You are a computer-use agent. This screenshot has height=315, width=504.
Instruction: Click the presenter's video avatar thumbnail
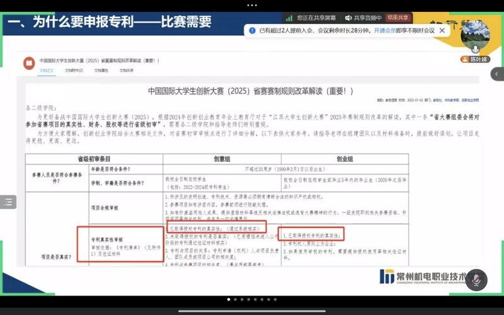point(475,38)
